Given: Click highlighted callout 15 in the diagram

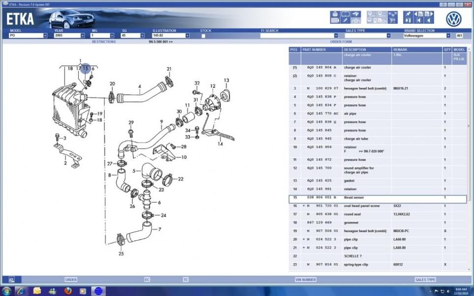Looking at the screenshot, I should [x=86, y=69].
